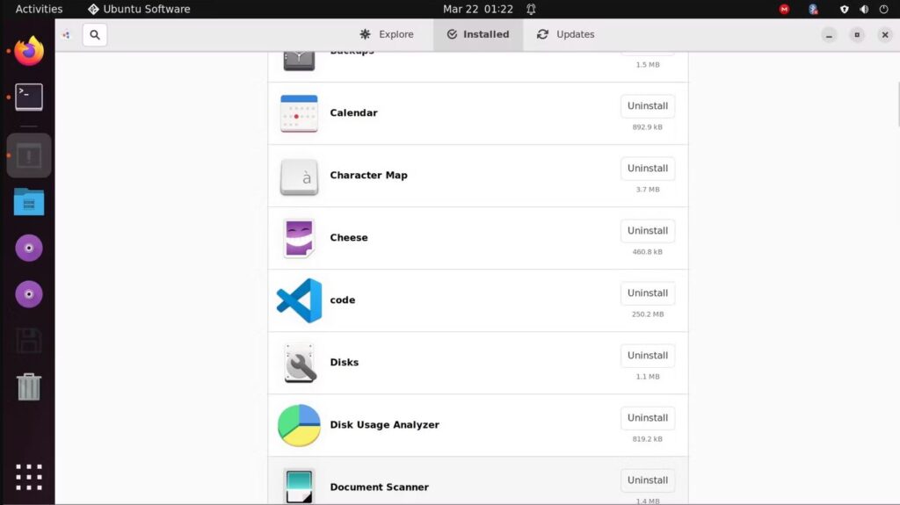Open the search button in the header
The width and height of the screenshot is (900, 505).
click(x=95, y=34)
